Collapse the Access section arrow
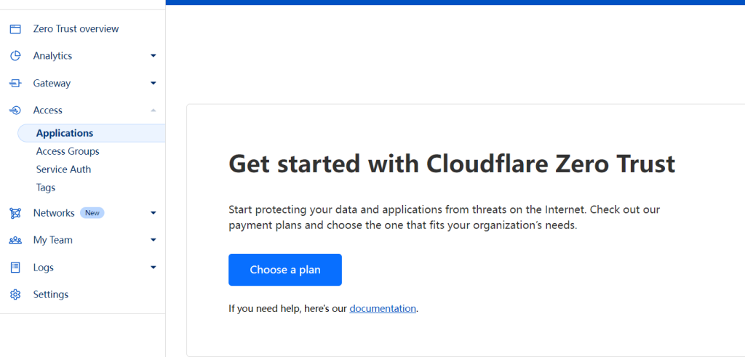Image resolution: width=745 pixels, height=357 pixels. (x=153, y=111)
